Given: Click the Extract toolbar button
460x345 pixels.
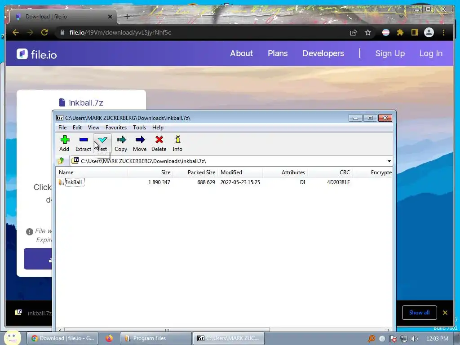Looking at the screenshot, I should coord(83,143).
